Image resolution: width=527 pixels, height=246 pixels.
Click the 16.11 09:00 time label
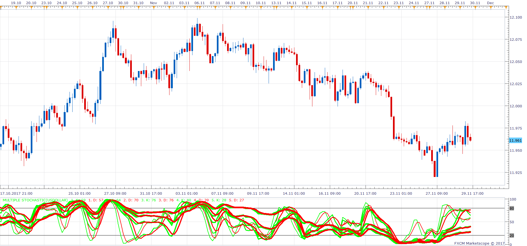330,194
